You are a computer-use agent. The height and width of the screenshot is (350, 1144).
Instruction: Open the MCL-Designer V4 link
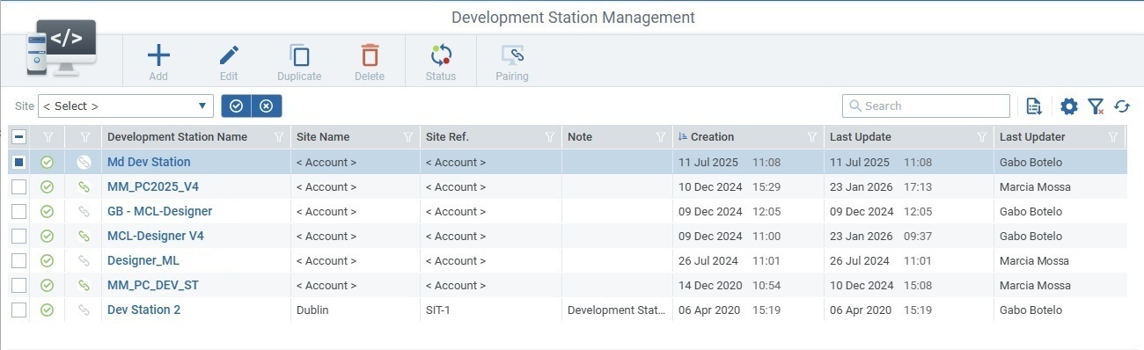point(156,236)
